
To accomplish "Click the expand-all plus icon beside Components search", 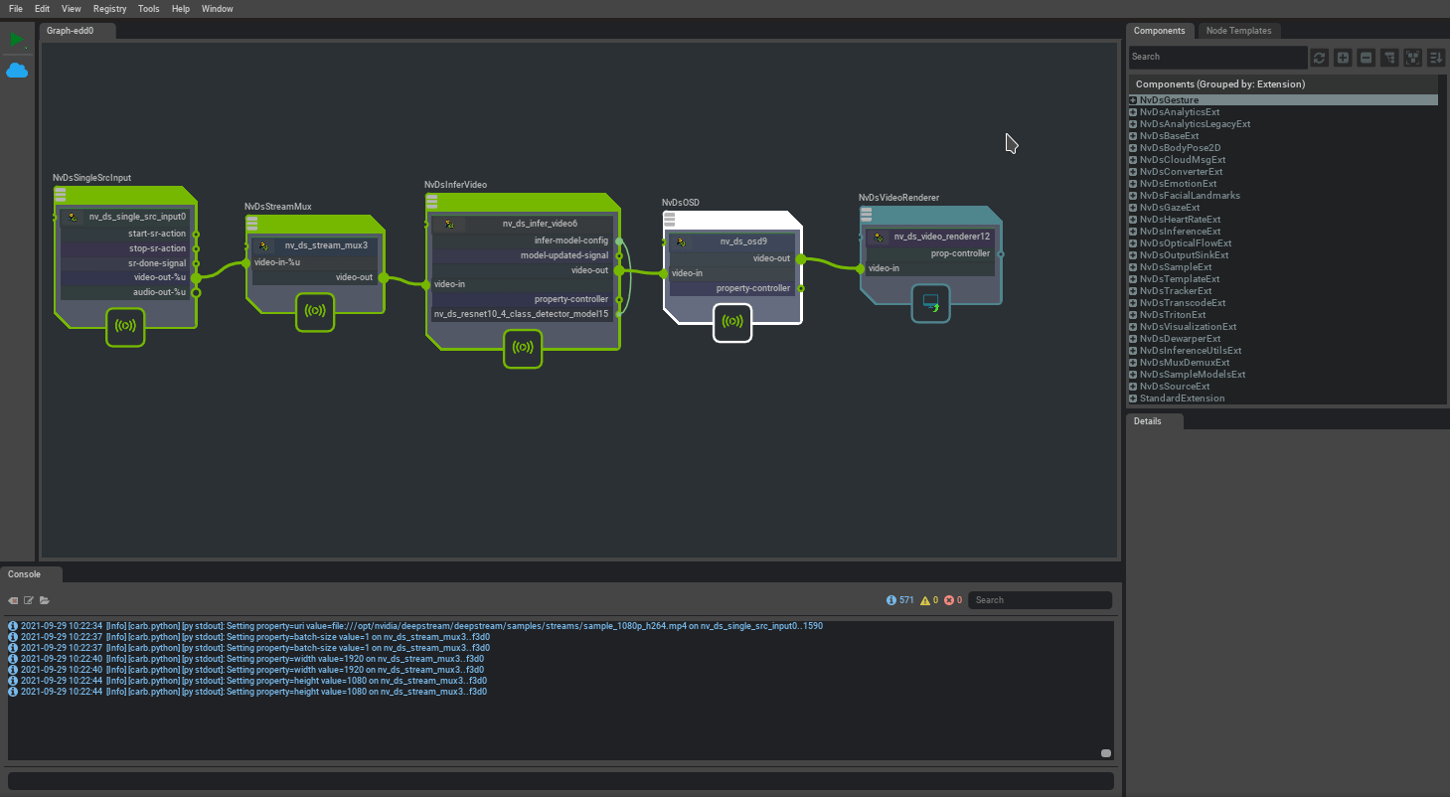I will pyautogui.click(x=1343, y=58).
